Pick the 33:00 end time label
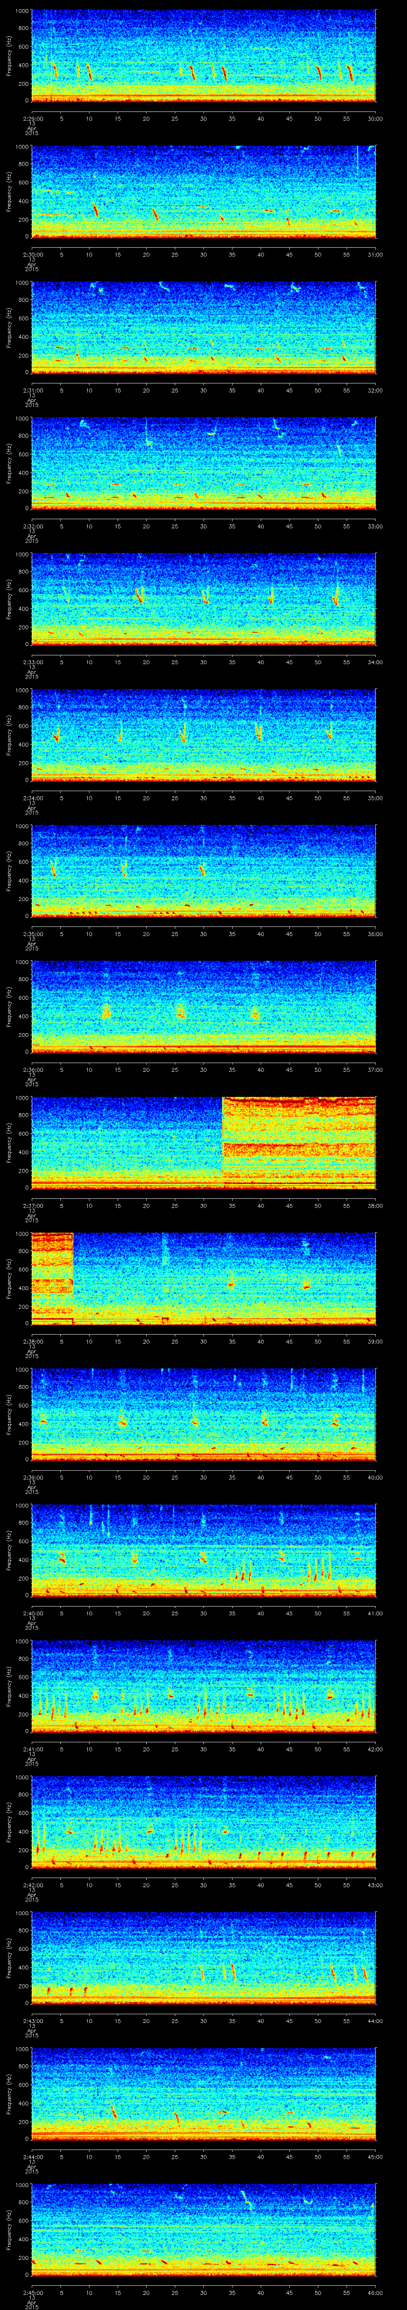Viewport: 407px width, 2310px height. (x=375, y=527)
